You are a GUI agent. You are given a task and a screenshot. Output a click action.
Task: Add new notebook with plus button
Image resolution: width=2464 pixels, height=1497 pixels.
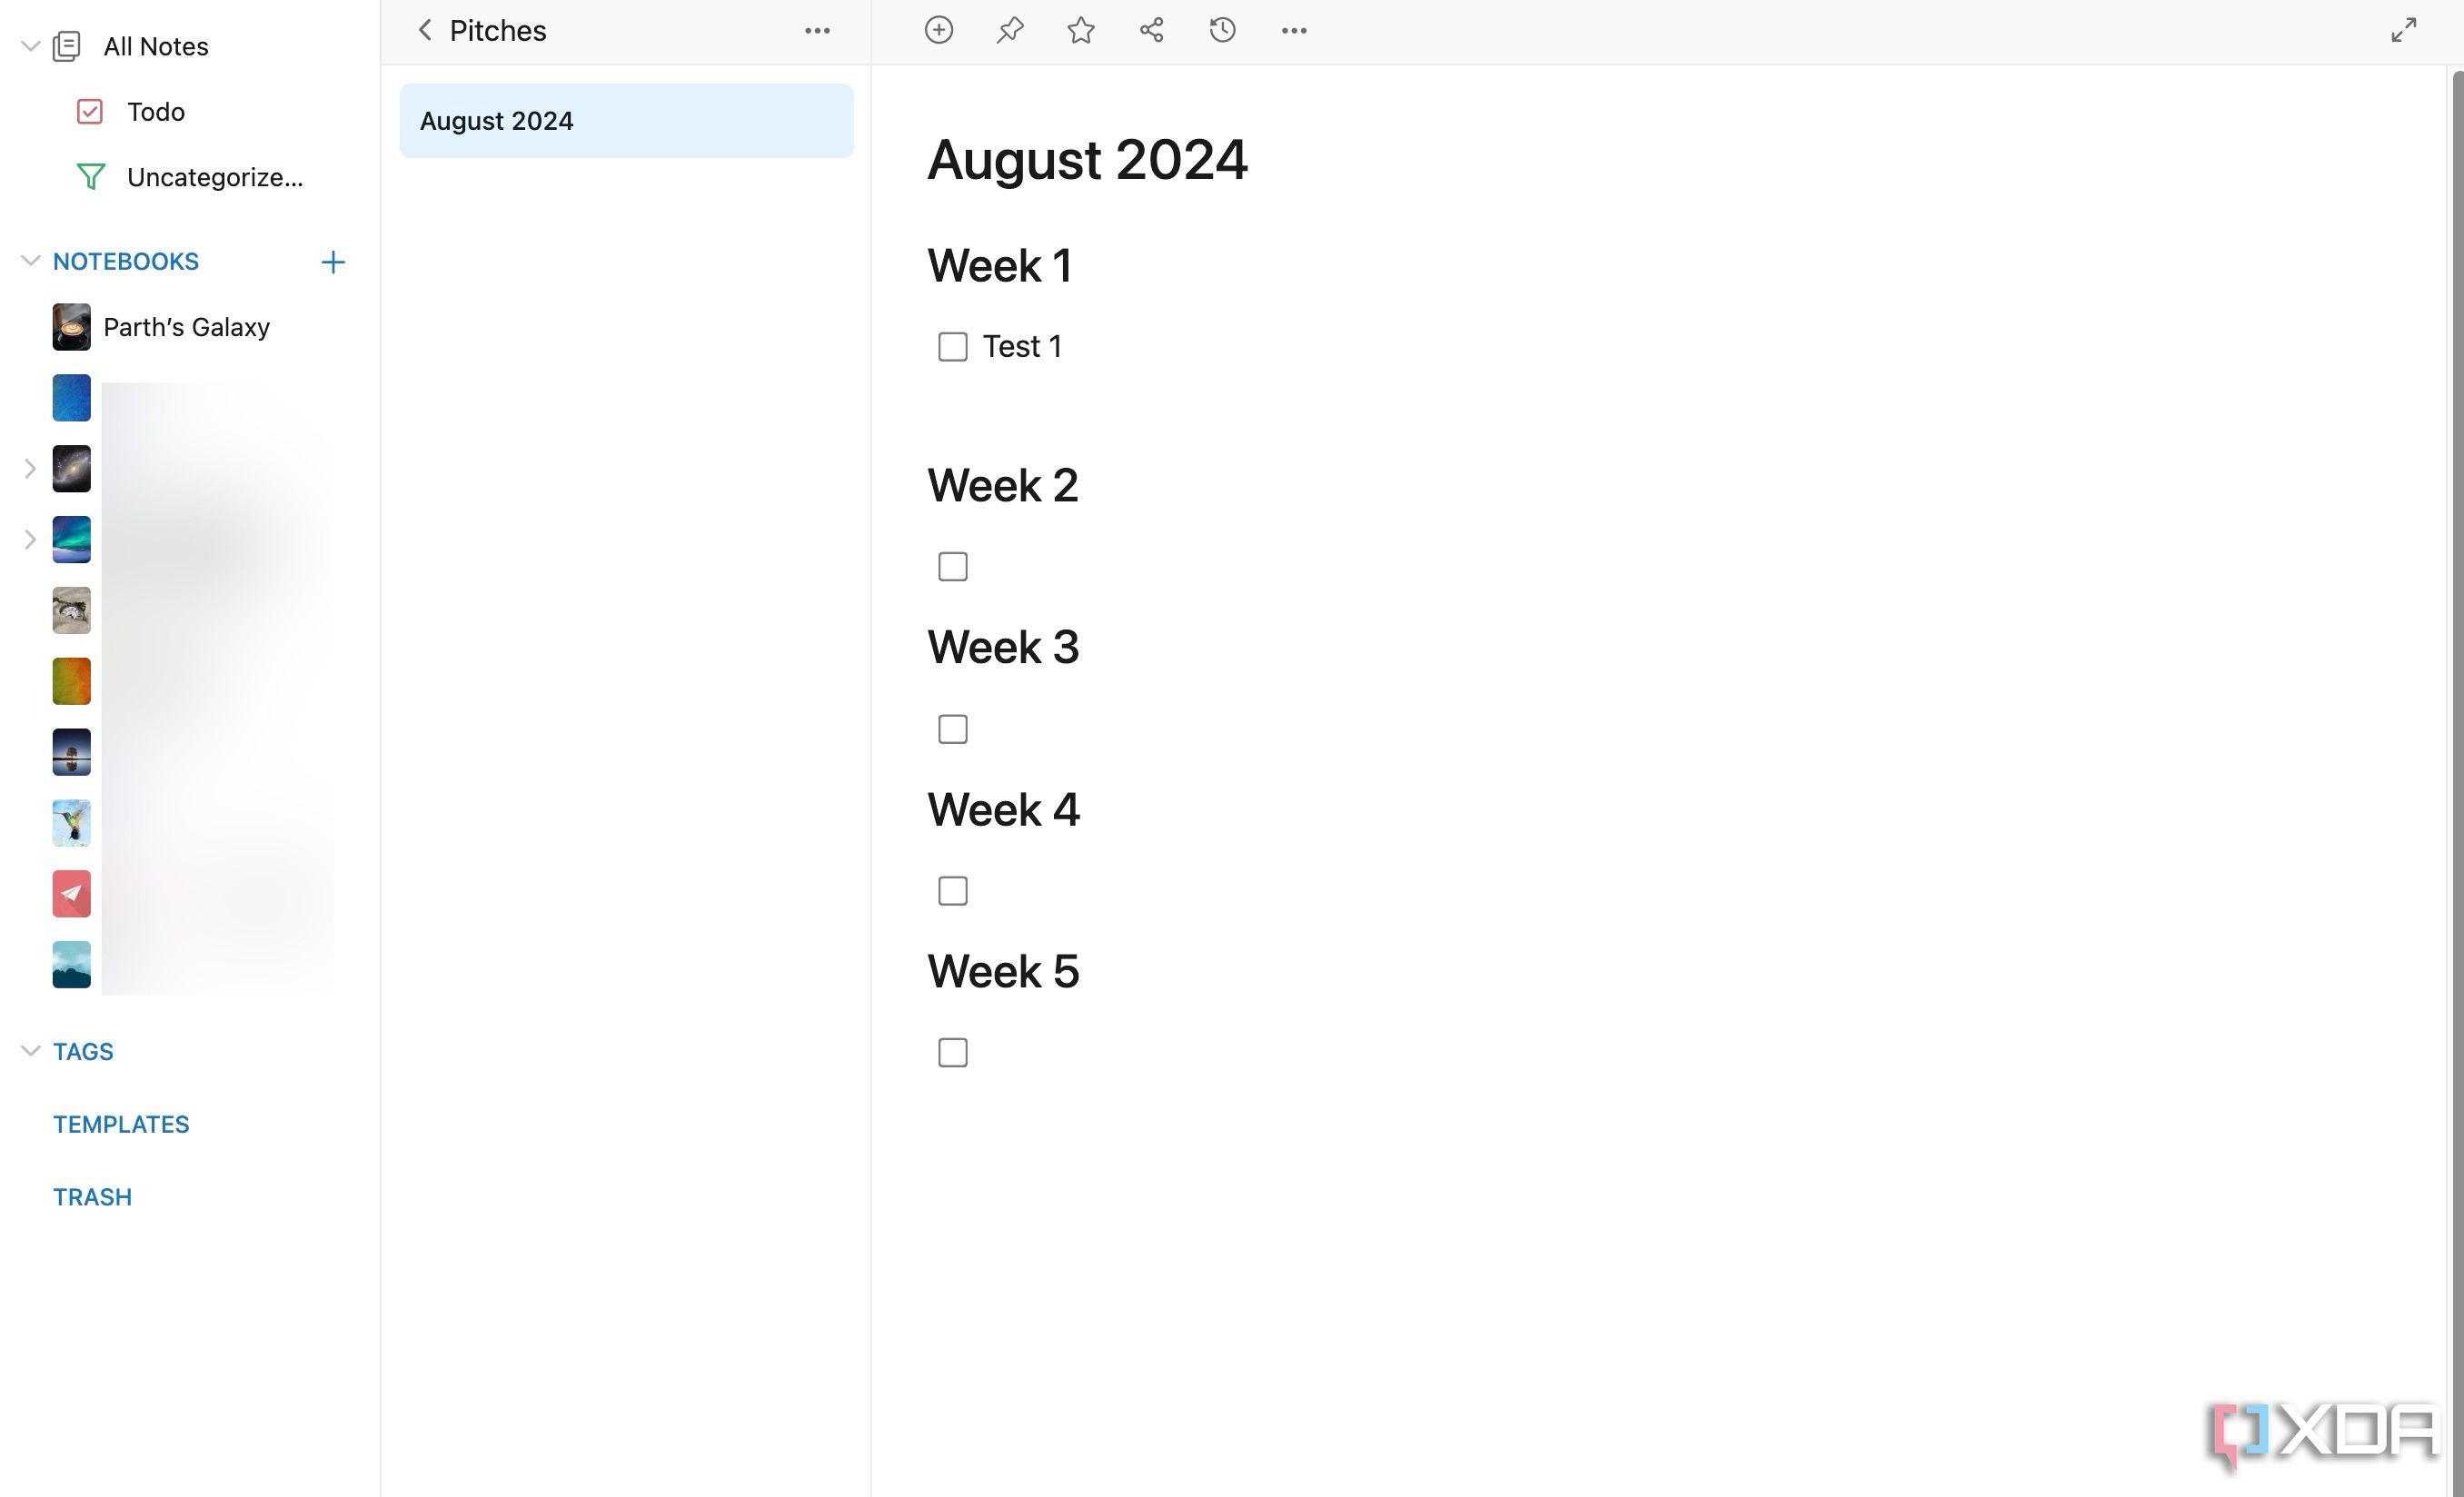331,263
